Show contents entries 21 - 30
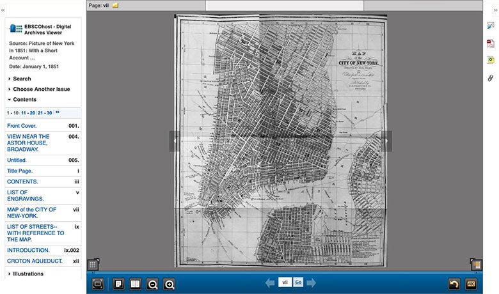This screenshot has width=499, height=294. (x=45, y=113)
